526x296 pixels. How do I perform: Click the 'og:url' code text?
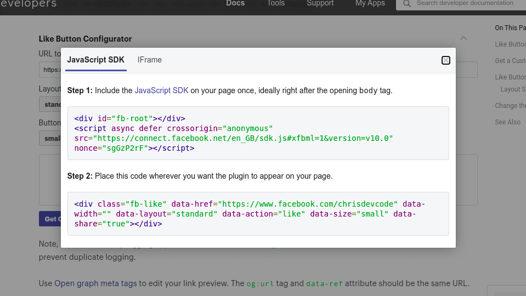260,283
